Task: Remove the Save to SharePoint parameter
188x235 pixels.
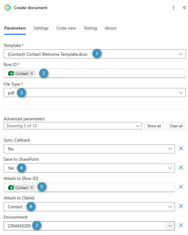Action: 181,168
